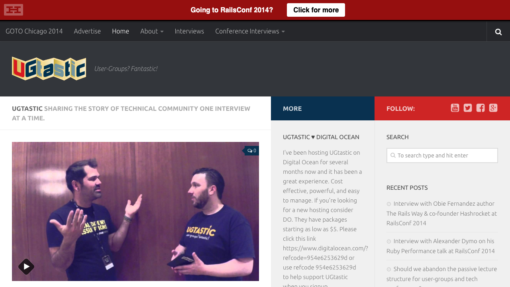Select the Home menu item
Screen dimensions: 510x287
pyautogui.click(x=120, y=31)
